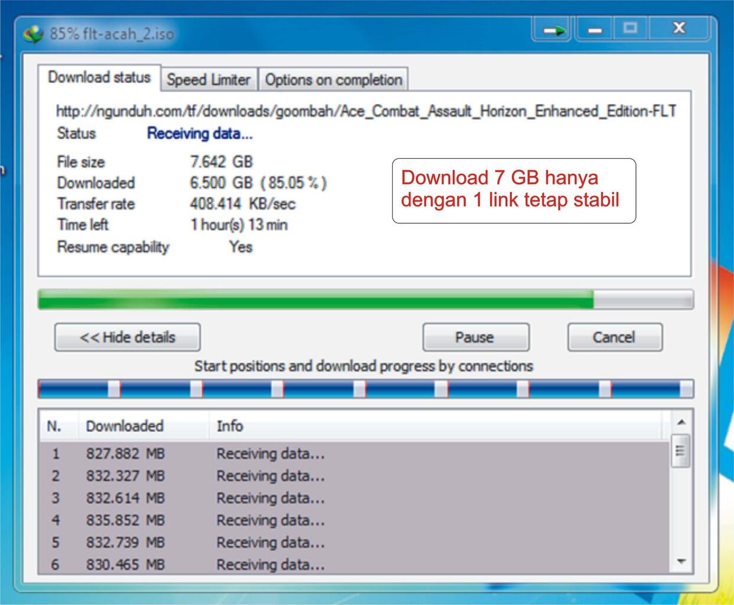Viewport: 734px width, 605px height.
Task: Click the window title 85% flt-acah_2.iso
Action: tap(112, 34)
